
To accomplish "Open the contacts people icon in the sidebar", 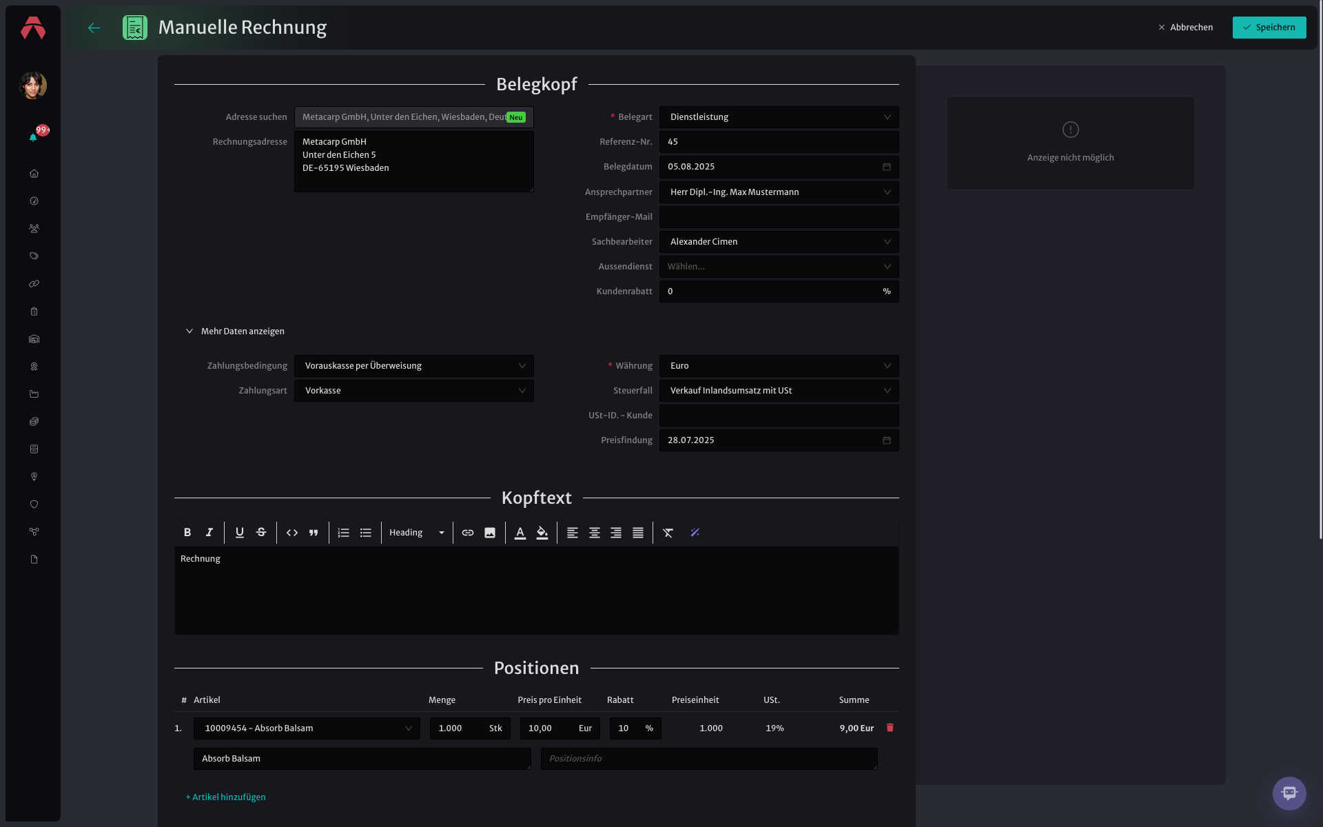I will click(x=34, y=229).
